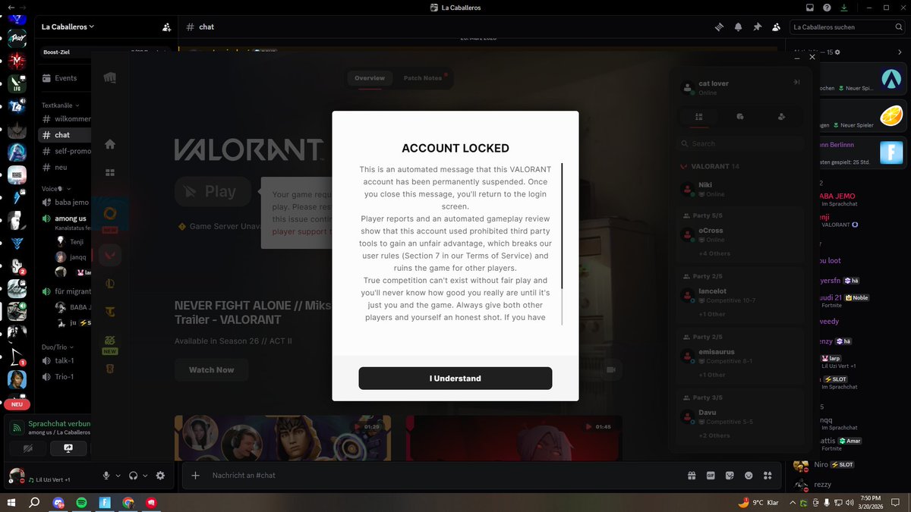
Task: Toggle camera button in voice panel
Action: (28, 448)
